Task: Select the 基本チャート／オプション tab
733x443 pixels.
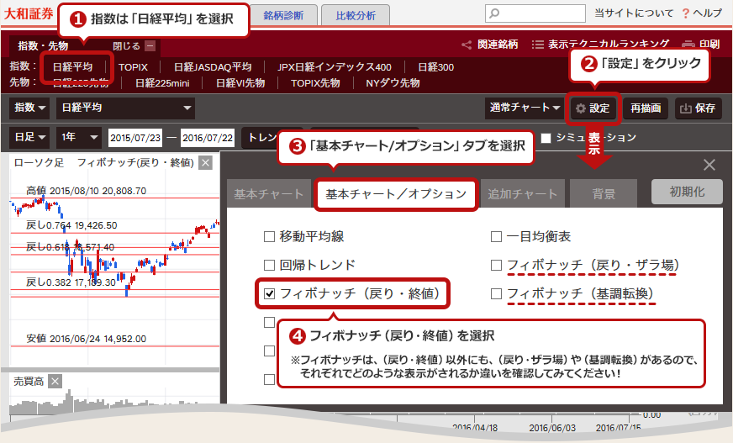Action: coord(396,194)
